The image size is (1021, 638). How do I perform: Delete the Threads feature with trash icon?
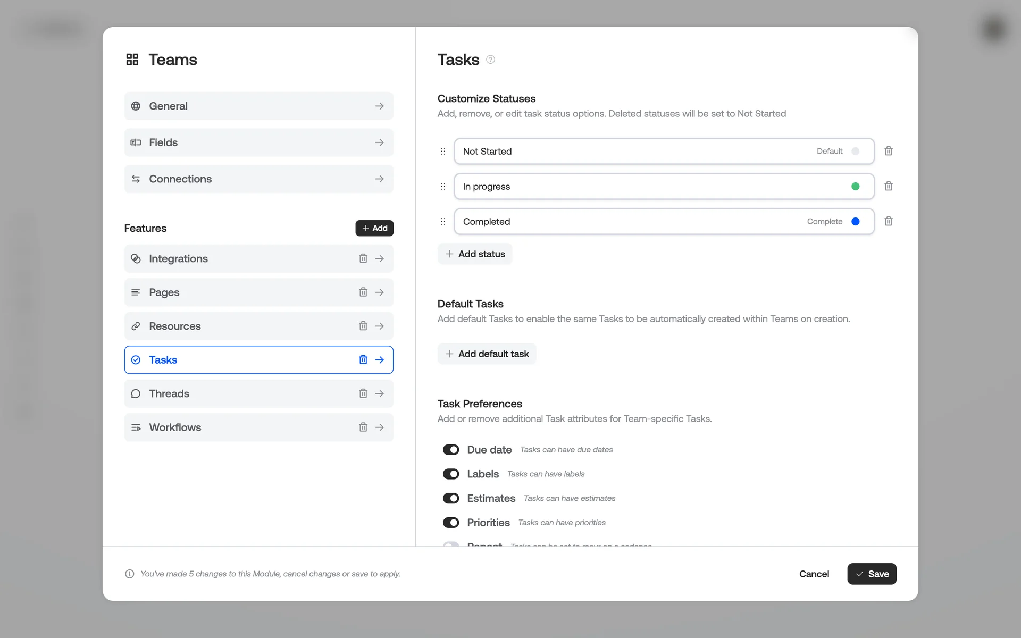pyautogui.click(x=363, y=393)
